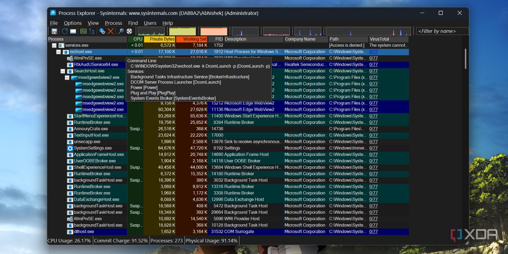
Task: Click the Process Explorer title bar icon
Action: (x=53, y=13)
